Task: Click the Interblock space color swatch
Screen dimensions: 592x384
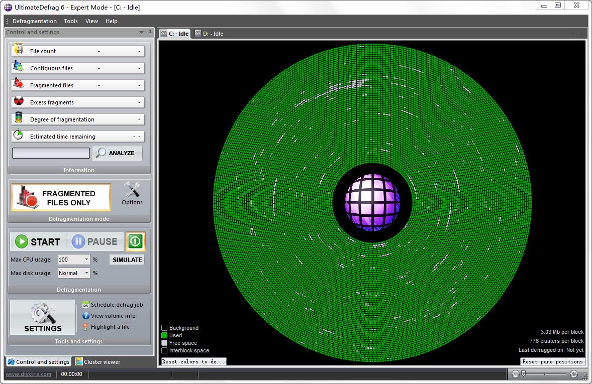Action: 164,350
